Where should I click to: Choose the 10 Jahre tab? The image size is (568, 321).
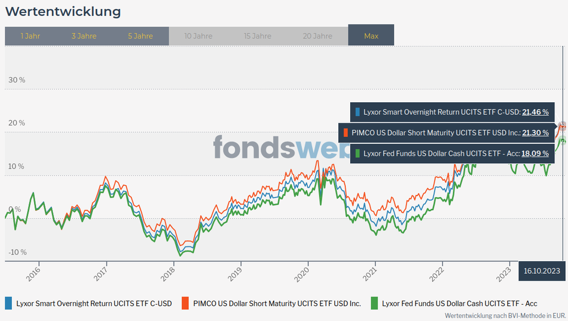198,36
